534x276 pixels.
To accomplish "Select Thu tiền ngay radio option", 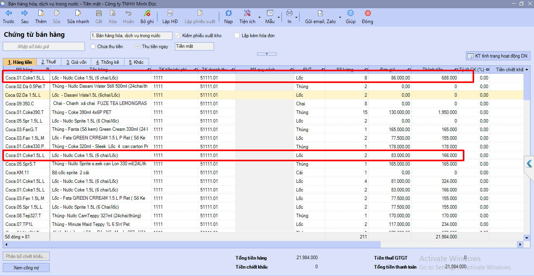I will coord(138,47).
